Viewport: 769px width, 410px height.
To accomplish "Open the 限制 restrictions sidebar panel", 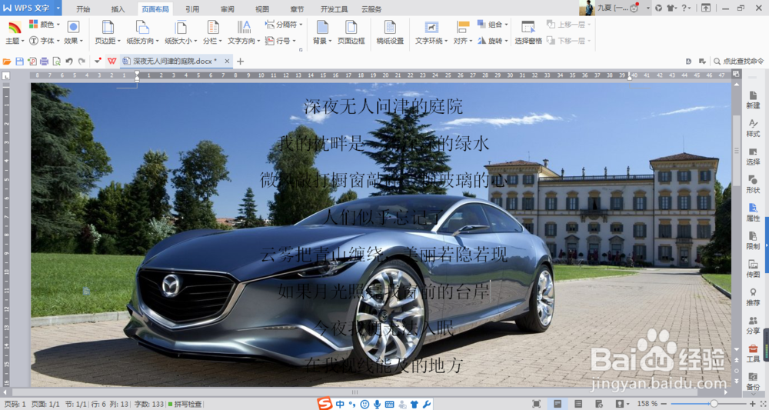I will 753,241.
